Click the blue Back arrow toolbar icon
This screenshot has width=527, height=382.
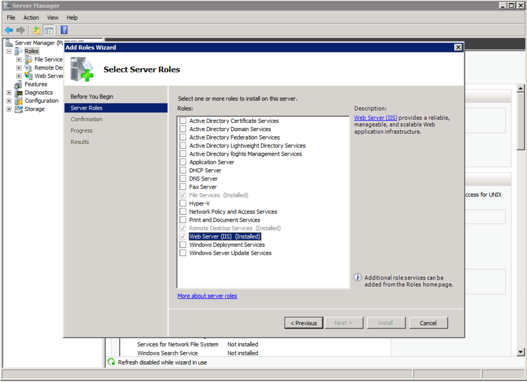9,30
